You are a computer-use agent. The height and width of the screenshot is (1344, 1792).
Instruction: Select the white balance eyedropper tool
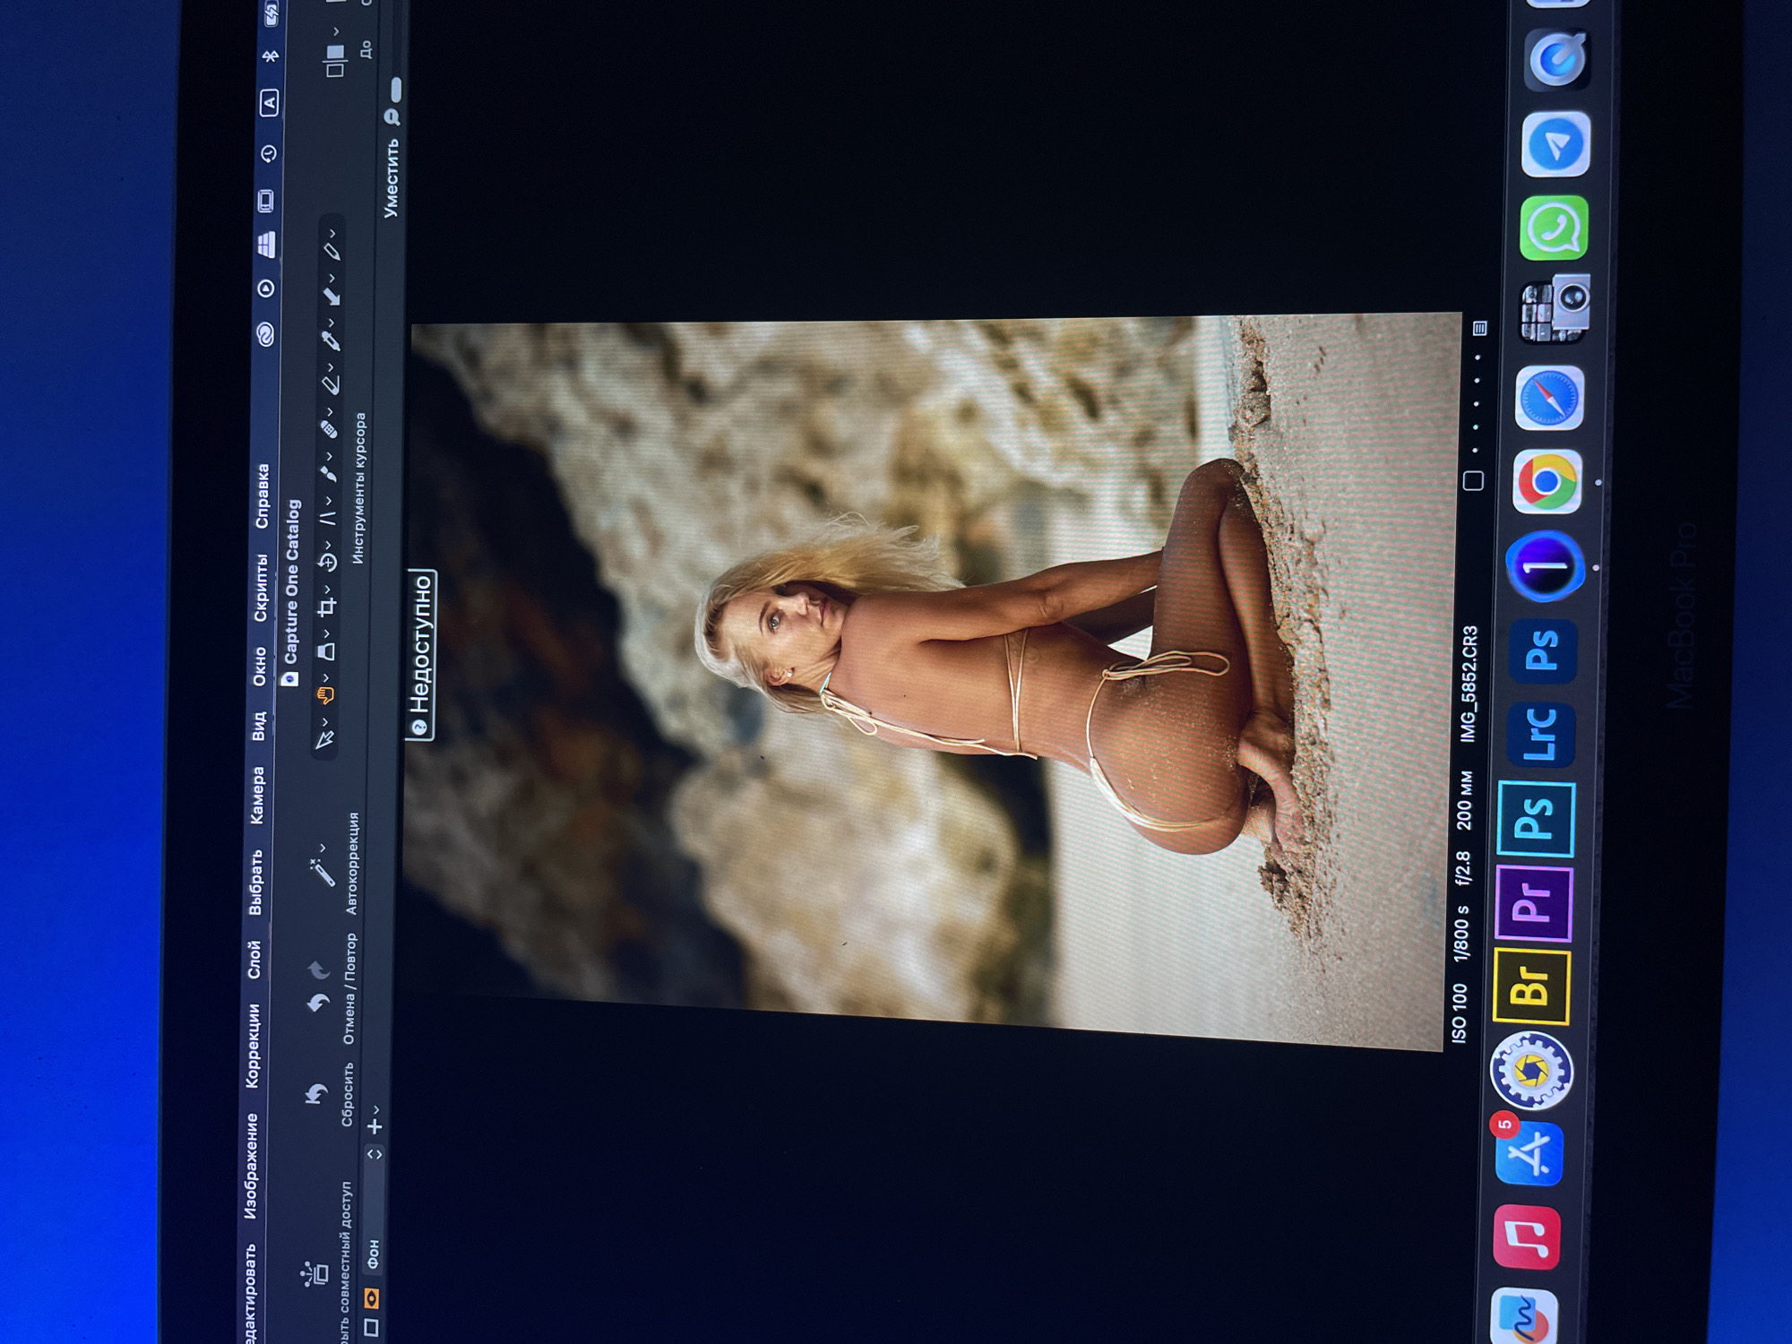point(332,341)
